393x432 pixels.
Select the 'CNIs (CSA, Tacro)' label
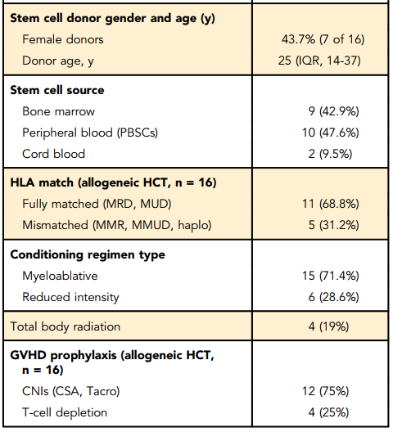tap(71, 391)
